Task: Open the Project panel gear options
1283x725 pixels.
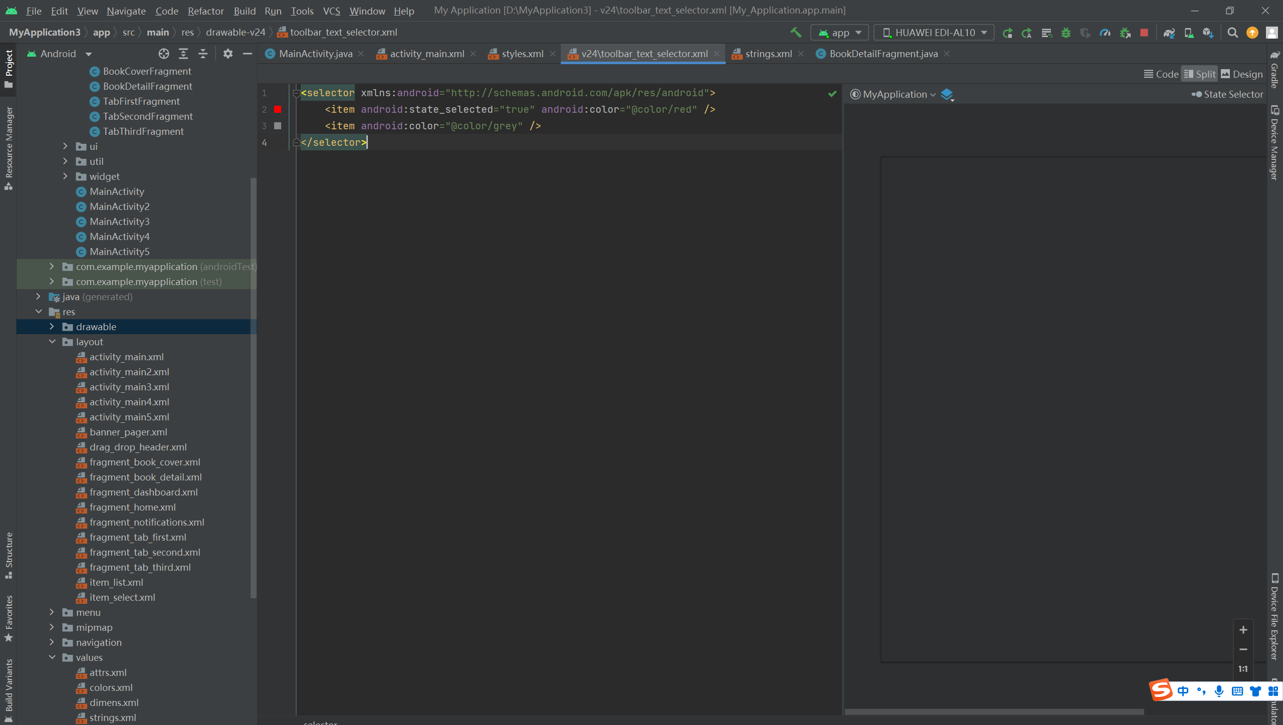Action: pyautogui.click(x=228, y=54)
